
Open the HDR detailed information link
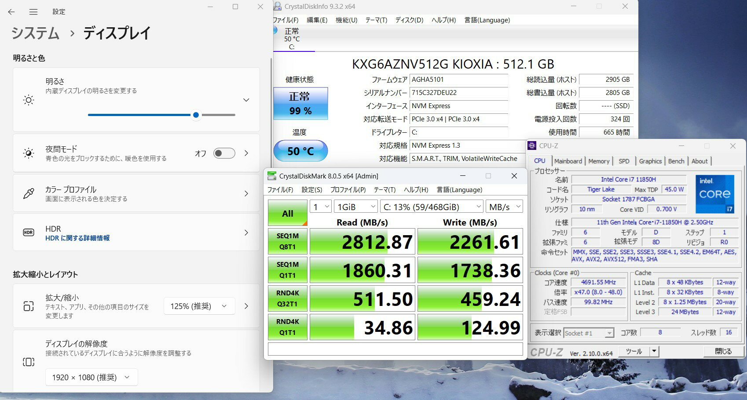click(77, 238)
